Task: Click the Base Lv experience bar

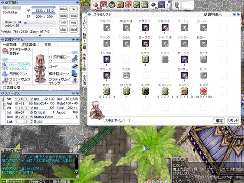Action: 39,23
